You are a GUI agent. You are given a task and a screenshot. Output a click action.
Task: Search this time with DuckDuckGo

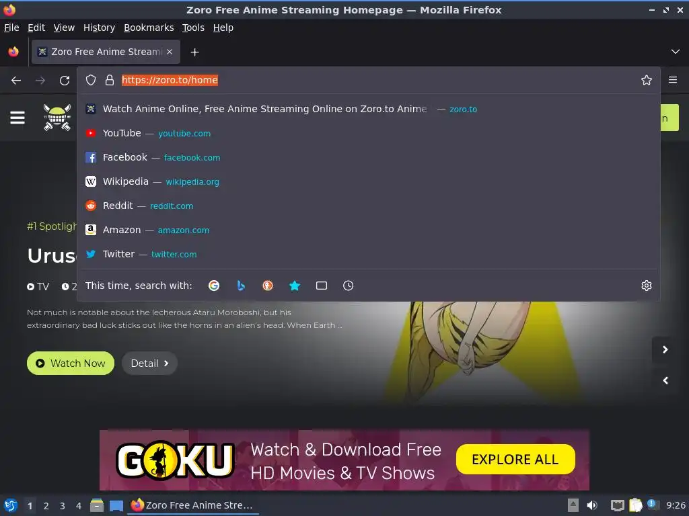[268, 286]
